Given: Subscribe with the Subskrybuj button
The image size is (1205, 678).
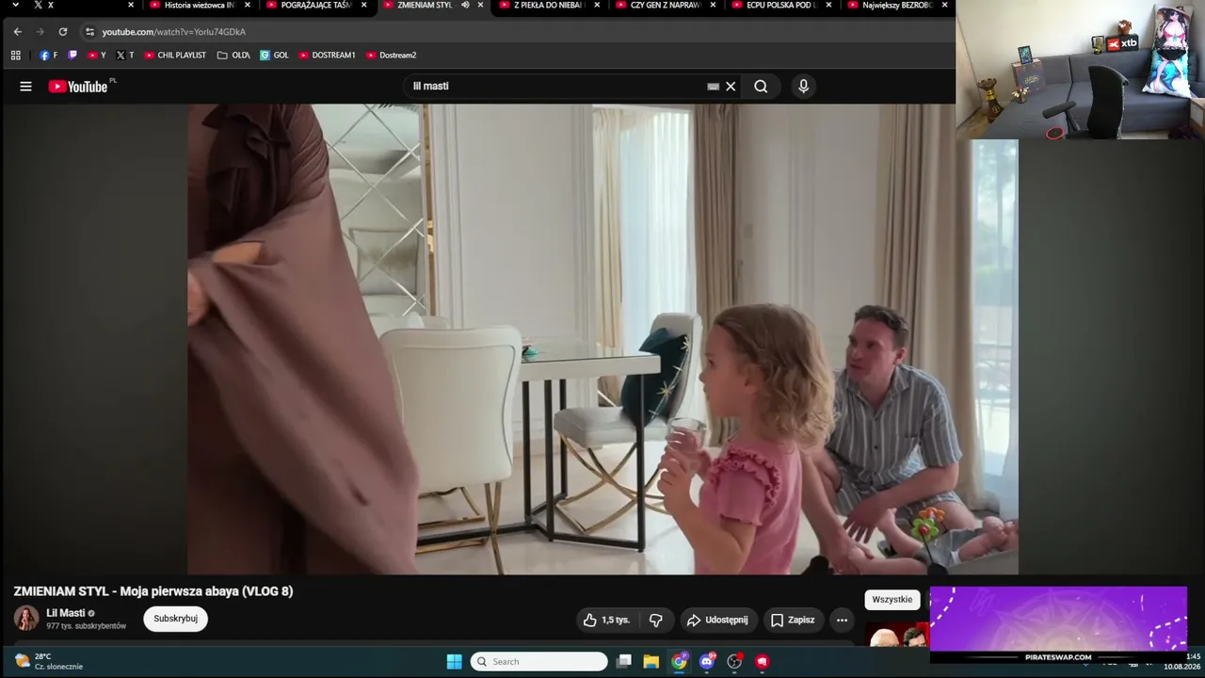Looking at the screenshot, I should pos(175,619).
